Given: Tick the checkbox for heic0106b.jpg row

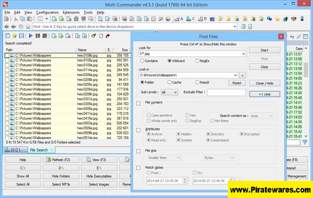Looking at the screenshot, I should [7, 55].
